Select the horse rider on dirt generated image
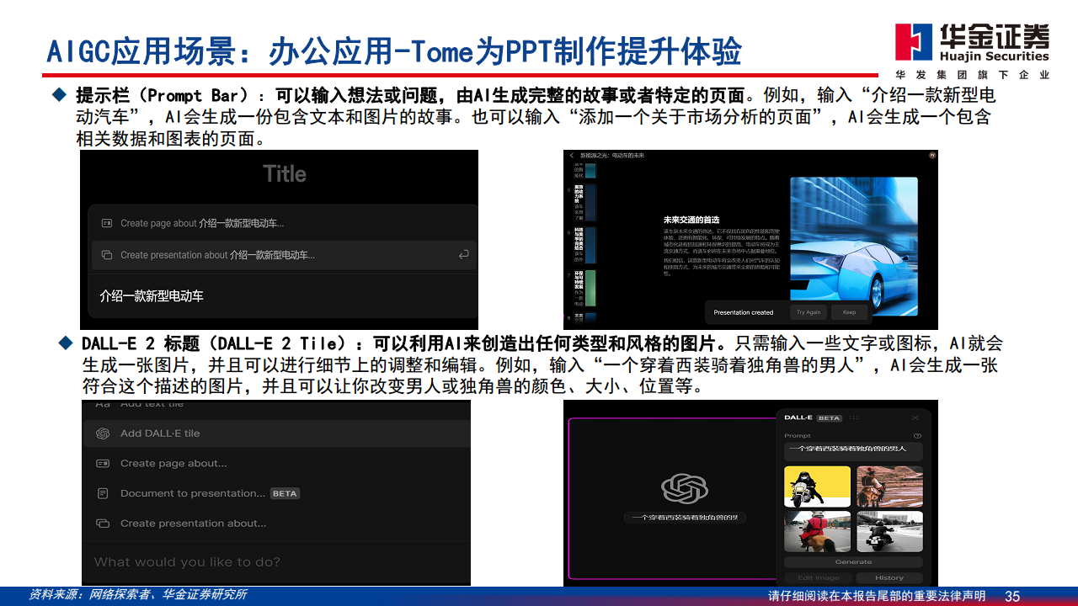 pyautogui.click(x=890, y=487)
